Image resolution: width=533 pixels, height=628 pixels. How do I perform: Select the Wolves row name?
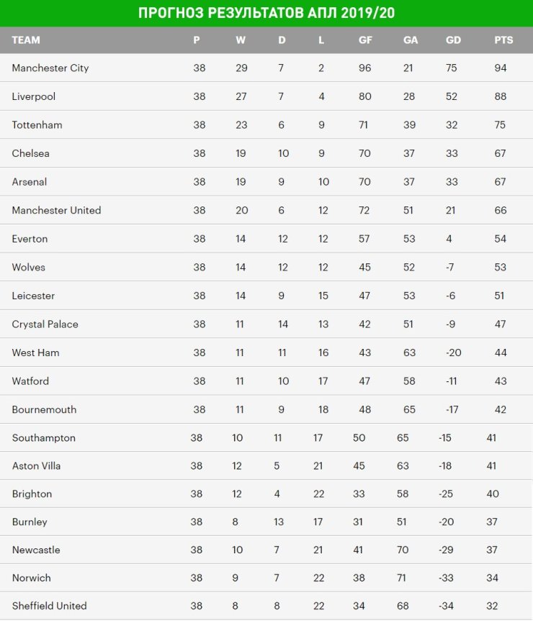[x=29, y=267]
